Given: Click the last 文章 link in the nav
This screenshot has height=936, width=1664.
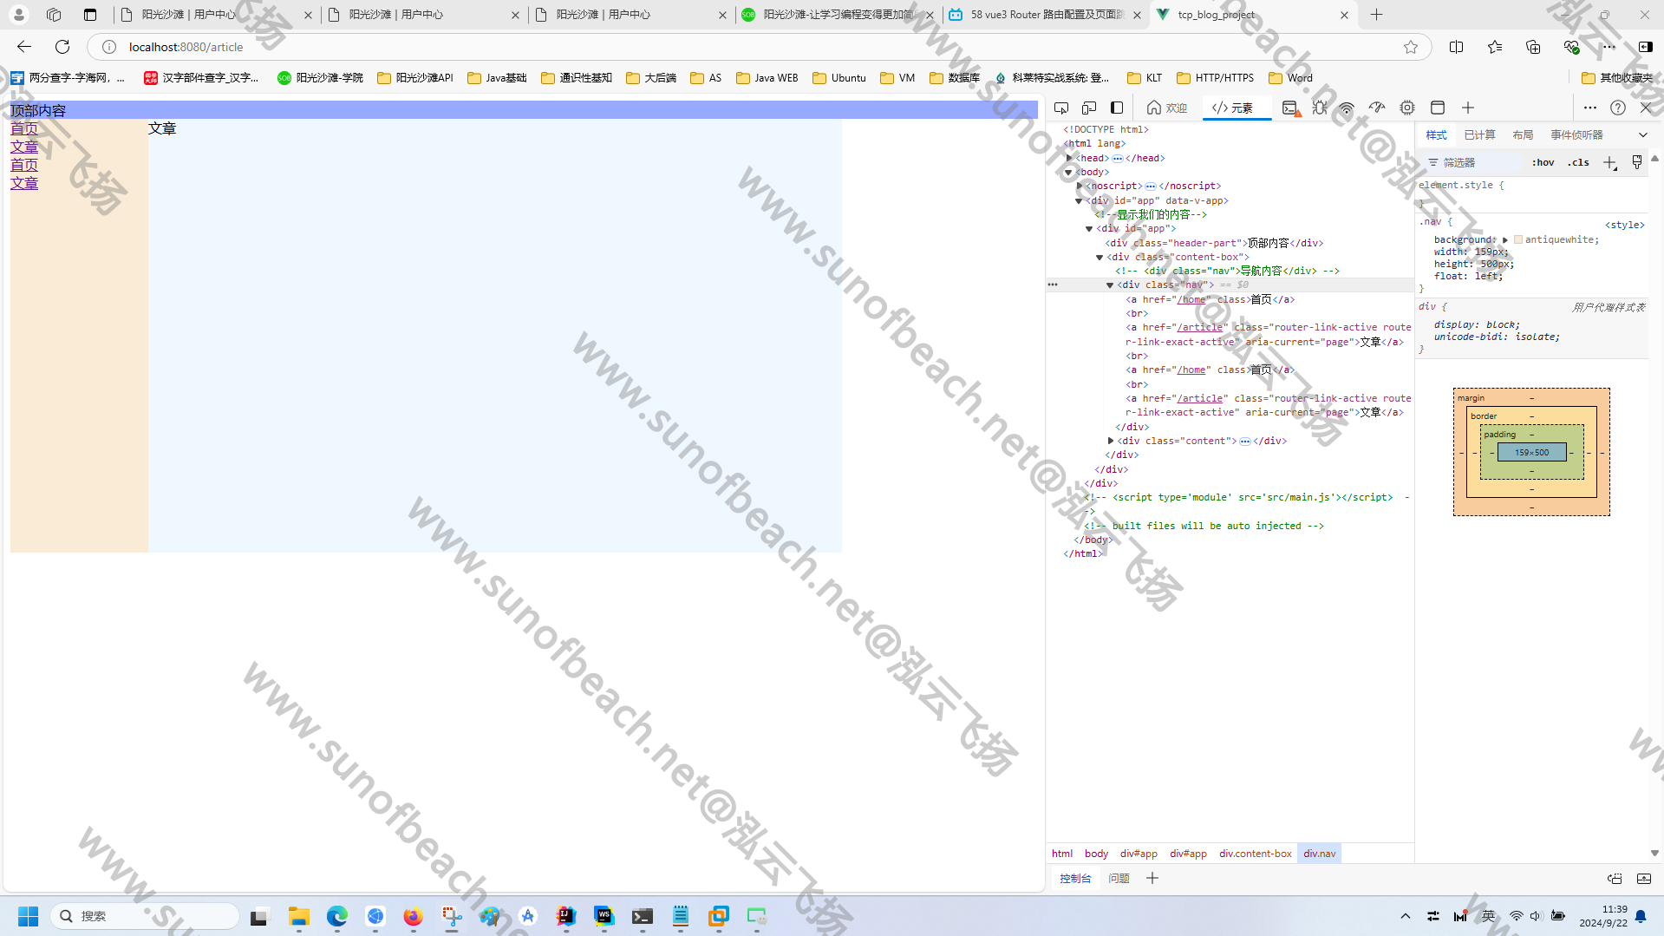Looking at the screenshot, I should click(24, 183).
